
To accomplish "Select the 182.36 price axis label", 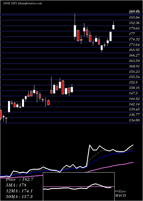I will [x=134, y=23].
